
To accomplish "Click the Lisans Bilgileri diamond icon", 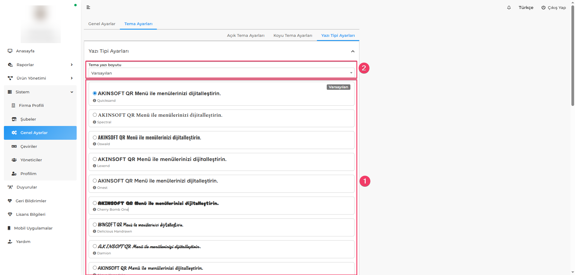I will (x=10, y=214).
